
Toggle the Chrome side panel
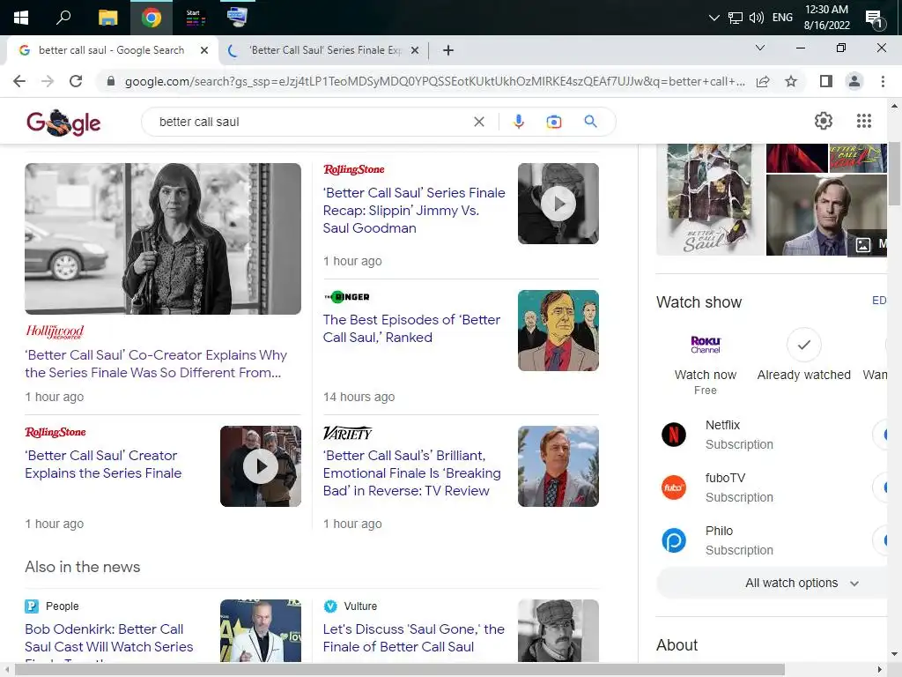click(x=826, y=81)
